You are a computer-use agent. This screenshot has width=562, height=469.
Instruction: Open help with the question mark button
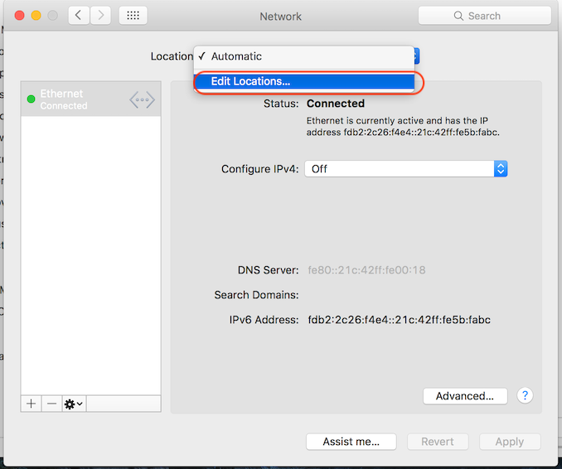[525, 395]
